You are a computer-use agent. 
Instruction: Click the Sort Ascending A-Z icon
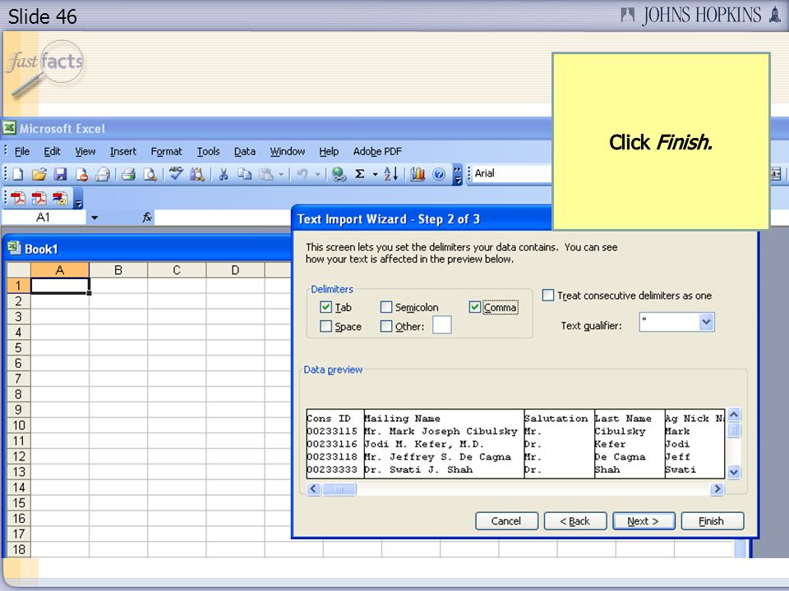coord(391,174)
